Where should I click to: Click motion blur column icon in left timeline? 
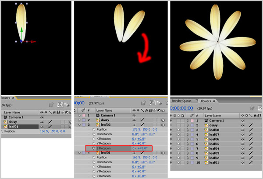62,112
